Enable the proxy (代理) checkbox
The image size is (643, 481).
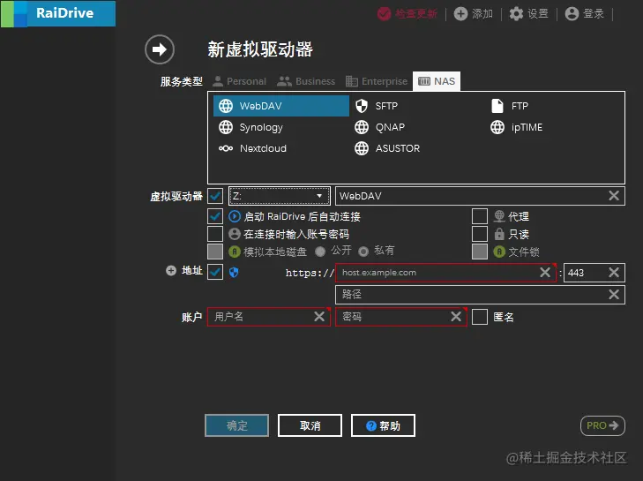point(480,216)
